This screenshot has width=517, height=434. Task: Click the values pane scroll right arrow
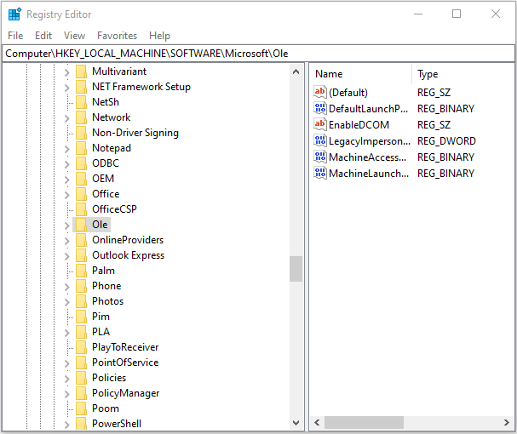507,422
